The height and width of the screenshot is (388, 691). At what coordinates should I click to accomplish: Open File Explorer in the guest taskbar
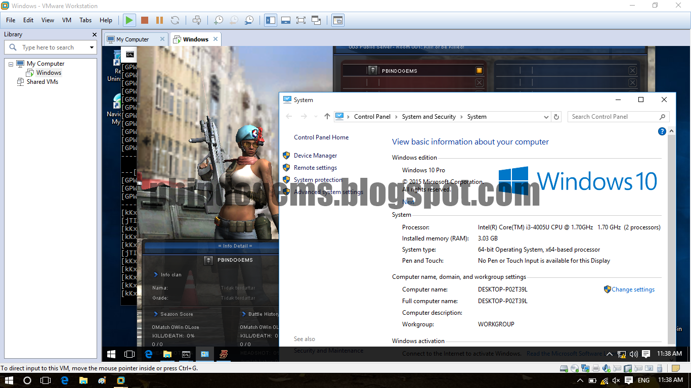coord(167,354)
